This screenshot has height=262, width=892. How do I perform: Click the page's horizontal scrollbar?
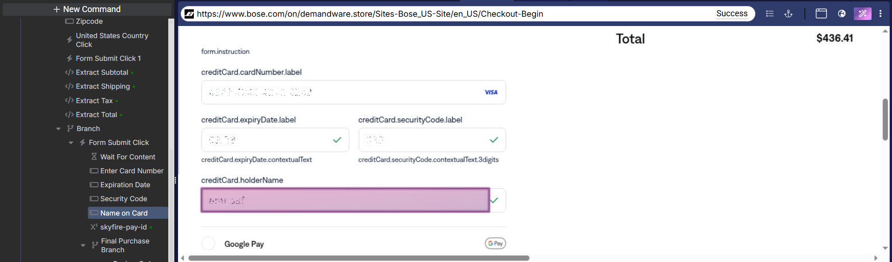click(358, 258)
